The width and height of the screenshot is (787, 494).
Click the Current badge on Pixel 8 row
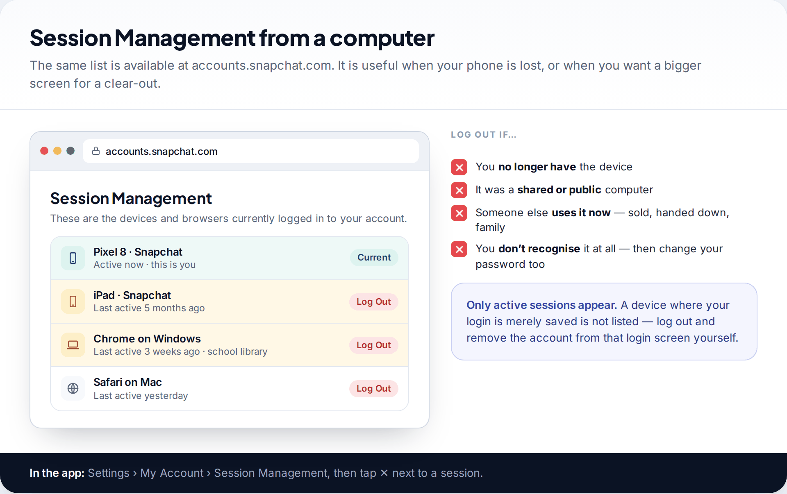tap(374, 258)
